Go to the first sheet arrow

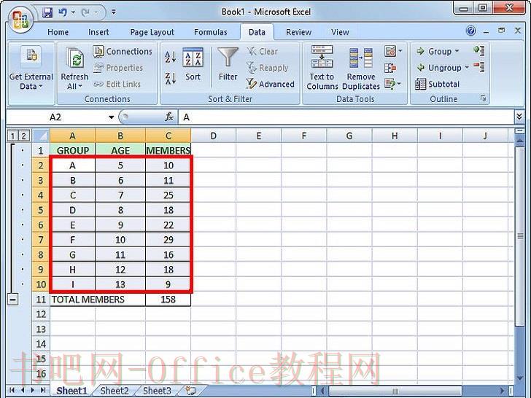click(12, 390)
